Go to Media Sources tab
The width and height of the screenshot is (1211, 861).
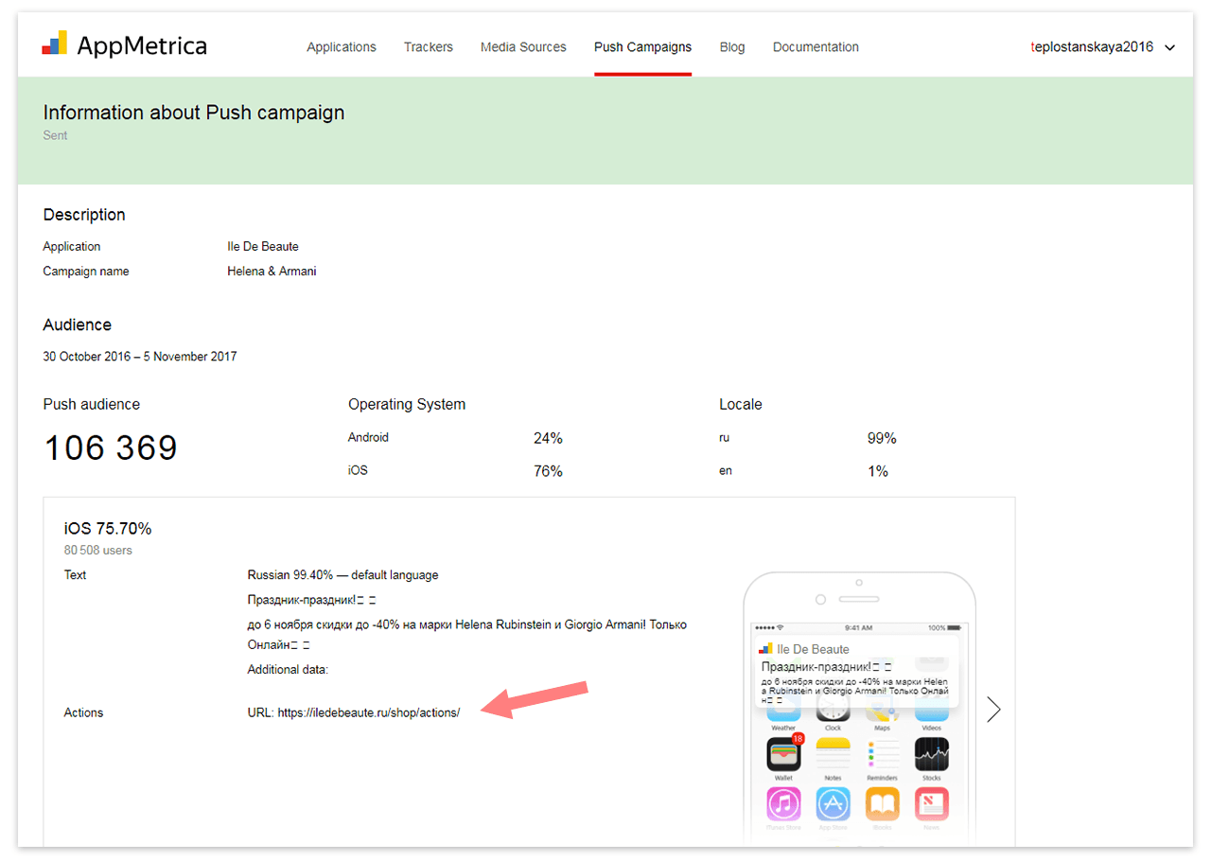tap(523, 47)
